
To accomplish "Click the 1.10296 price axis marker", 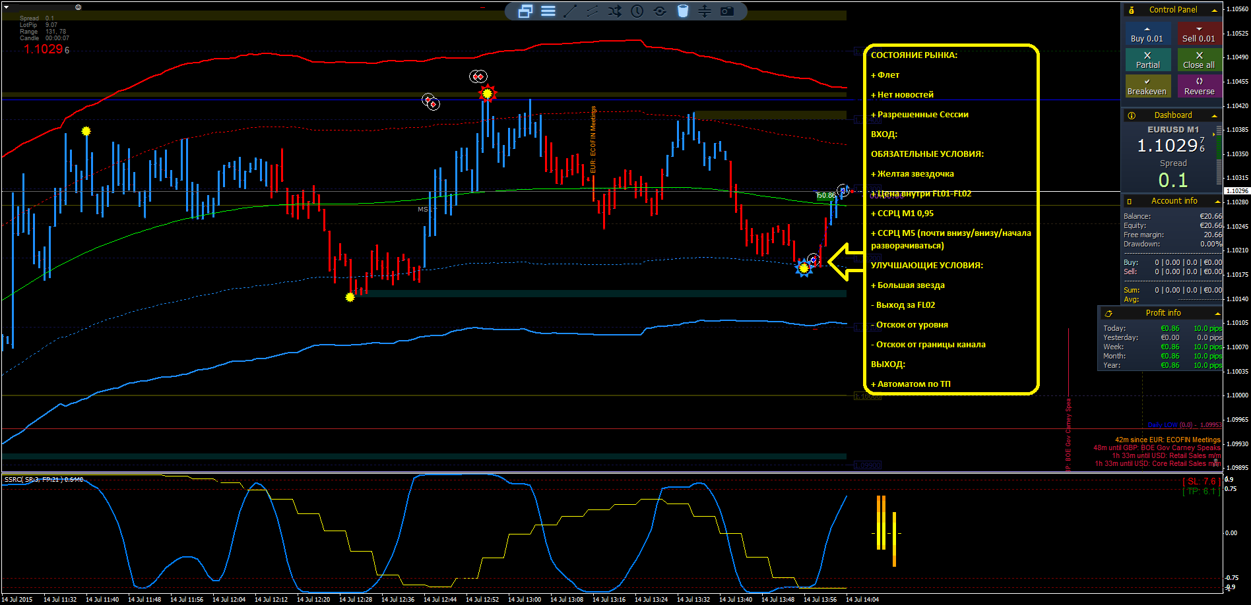I will click(1237, 191).
